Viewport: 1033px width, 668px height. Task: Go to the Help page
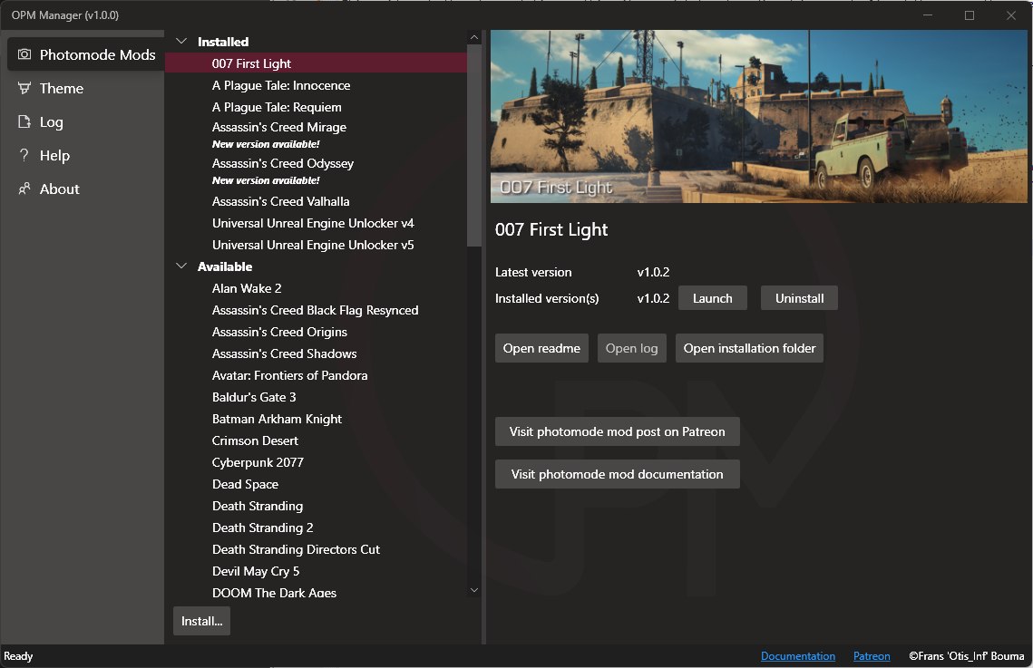[x=85, y=155]
